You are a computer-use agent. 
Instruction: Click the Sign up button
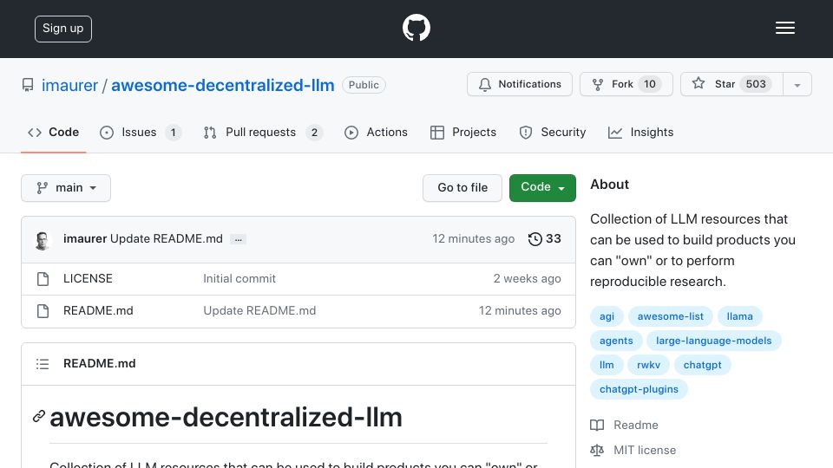click(x=63, y=29)
